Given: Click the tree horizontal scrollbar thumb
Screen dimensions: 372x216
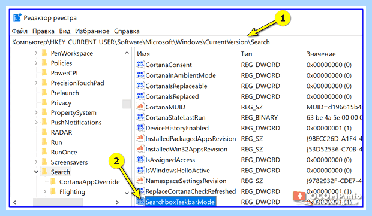Looking at the screenshot, I should pyautogui.click(x=58, y=202).
